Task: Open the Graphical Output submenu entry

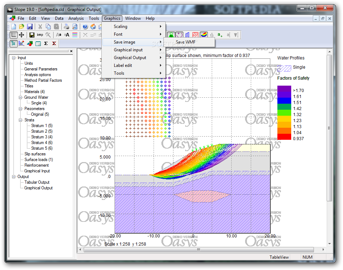Action: pyautogui.click(x=134, y=58)
